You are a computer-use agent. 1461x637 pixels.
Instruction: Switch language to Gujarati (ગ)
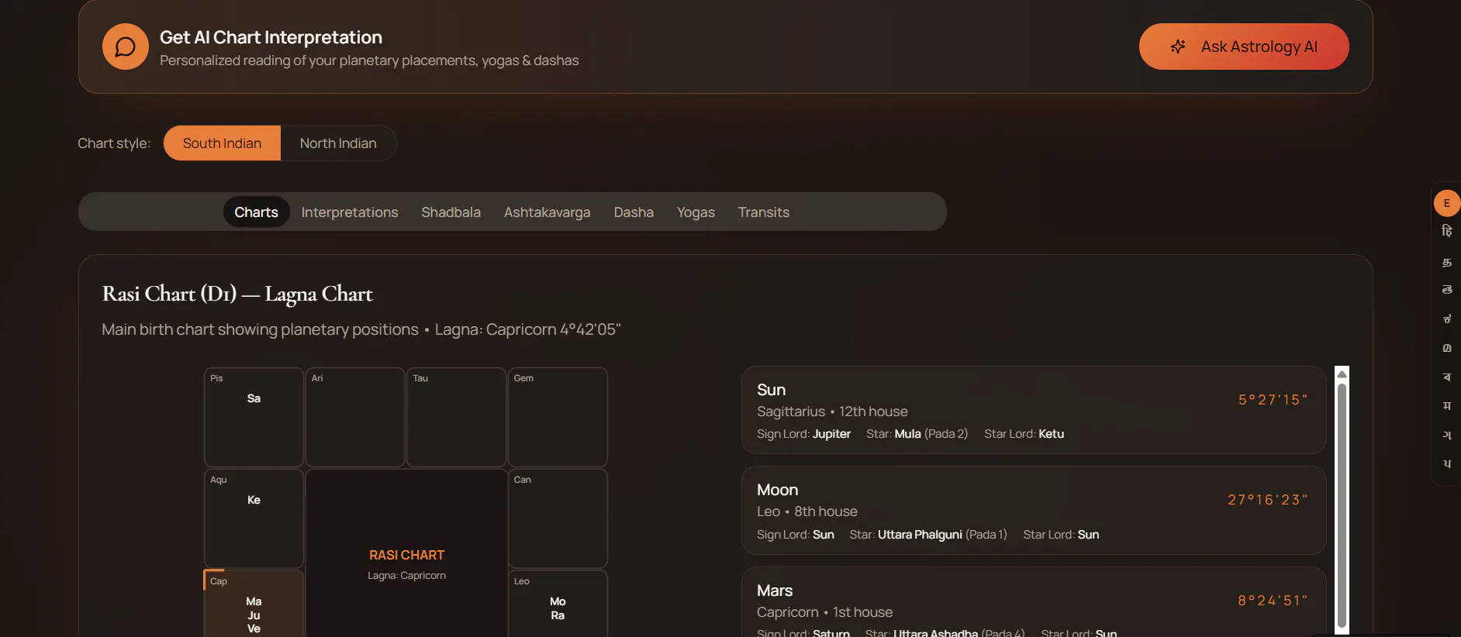point(1446,435)
